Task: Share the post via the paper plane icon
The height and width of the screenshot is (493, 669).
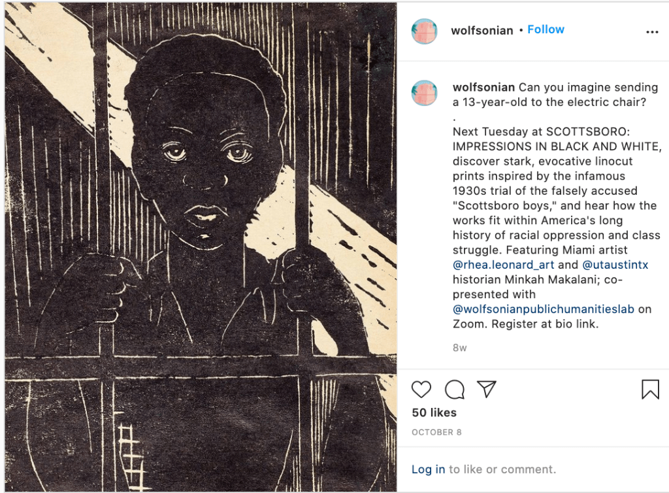Action: click(486, 389)
